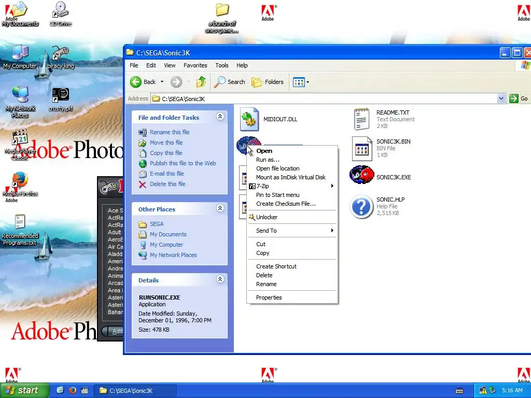
Task: Go to My Computer in Other Places
Action: click(x=166, y=245)
